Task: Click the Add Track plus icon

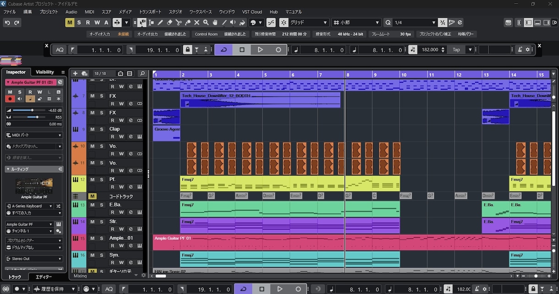Action: point(75,73)
